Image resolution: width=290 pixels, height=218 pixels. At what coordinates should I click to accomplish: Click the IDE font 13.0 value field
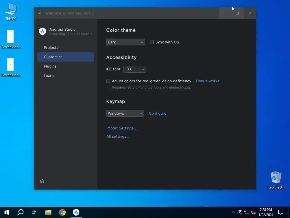coord(131,69)
